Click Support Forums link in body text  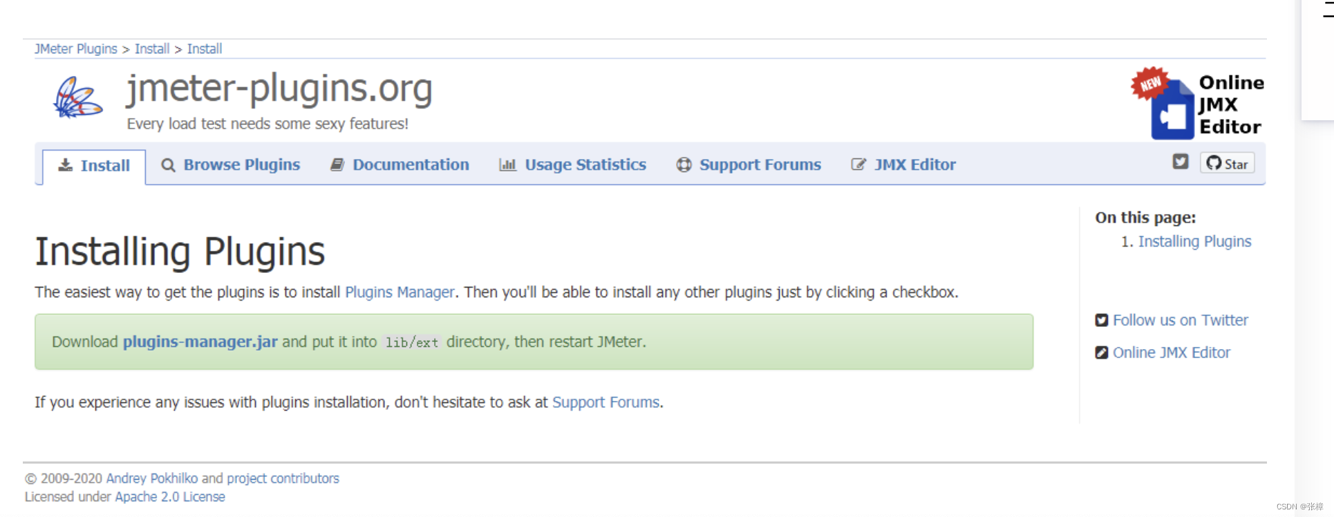point(605,402)
